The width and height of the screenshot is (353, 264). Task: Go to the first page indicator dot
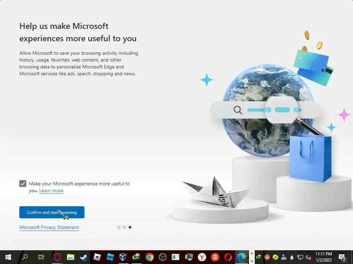pyautogui.click(x=119, y=227)
